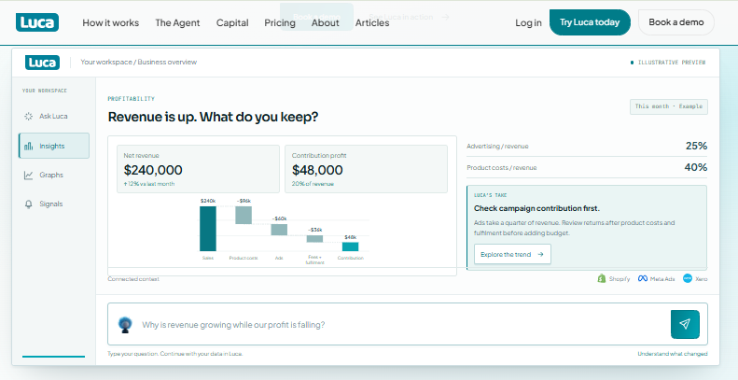Click the Insights bar chart icon
Image resolution: width=738 pixels, height=380 pixels.
pos(28,146)
